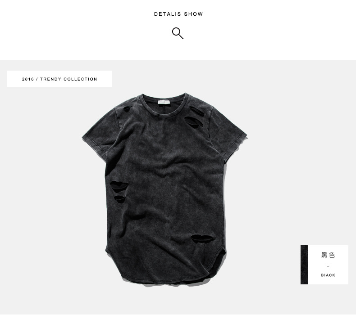Click the small rip under left-side rip
This screenshot has height=319, width=356.
pos(120,199)
